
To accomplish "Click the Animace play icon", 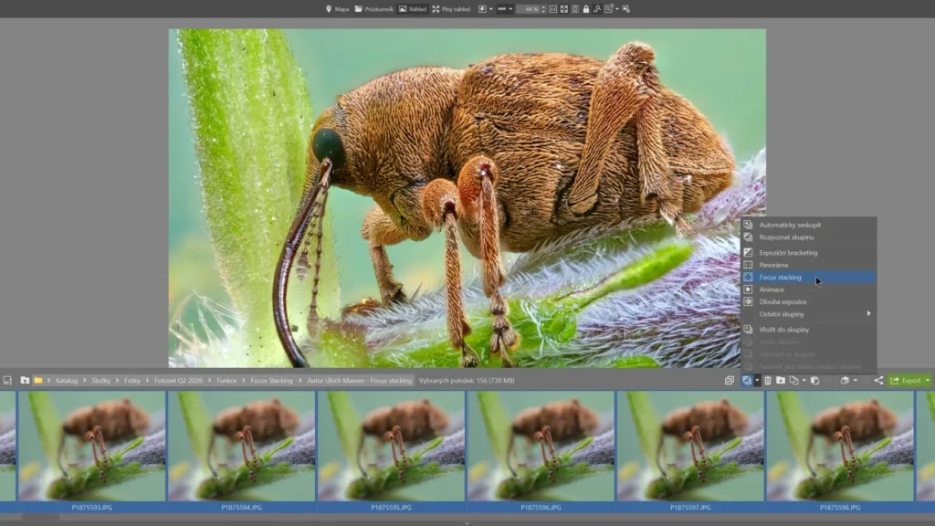I will (x=748, y=289).
